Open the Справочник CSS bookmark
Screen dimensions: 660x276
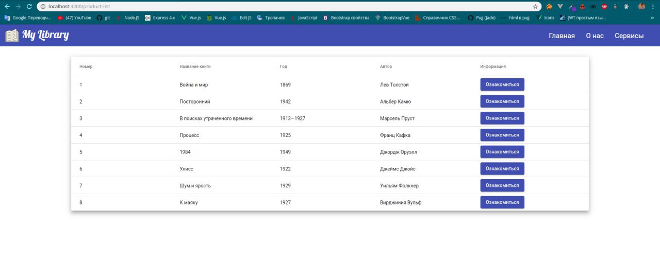pyautogui.click(x=437, y=18)
